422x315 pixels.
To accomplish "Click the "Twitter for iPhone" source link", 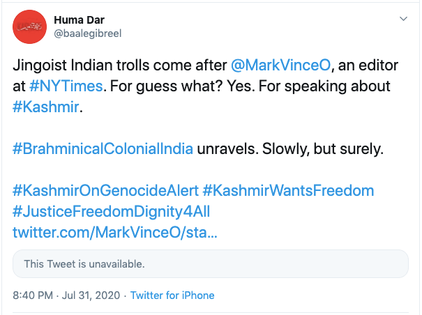I will (172, 295).
